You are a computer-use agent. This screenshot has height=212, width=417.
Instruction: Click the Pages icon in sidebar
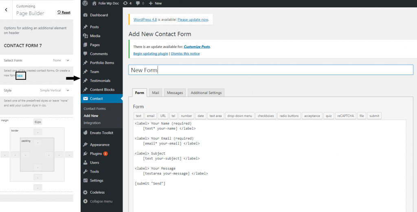86,45
